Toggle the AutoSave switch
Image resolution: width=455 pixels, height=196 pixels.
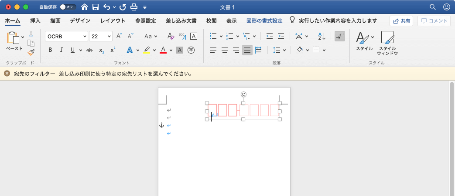pos(68,7)
